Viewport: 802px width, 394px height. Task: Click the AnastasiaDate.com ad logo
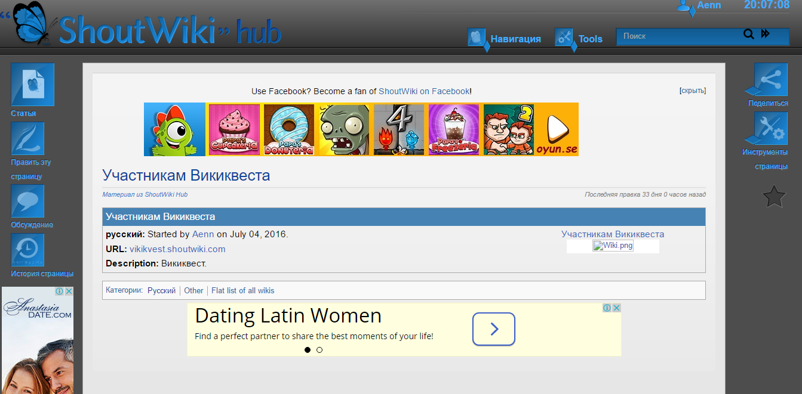[x=37, y=308]
